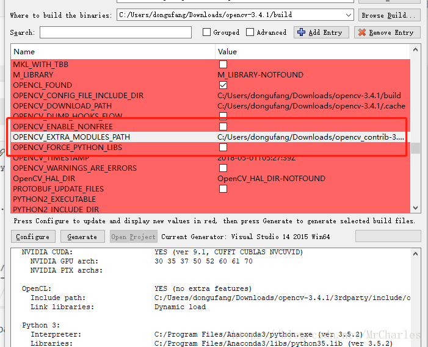Image resolution: width=428 pixels, height=347 pixels.
Task: Select the M_LIBRARY name cell
Action: point(33,74)
